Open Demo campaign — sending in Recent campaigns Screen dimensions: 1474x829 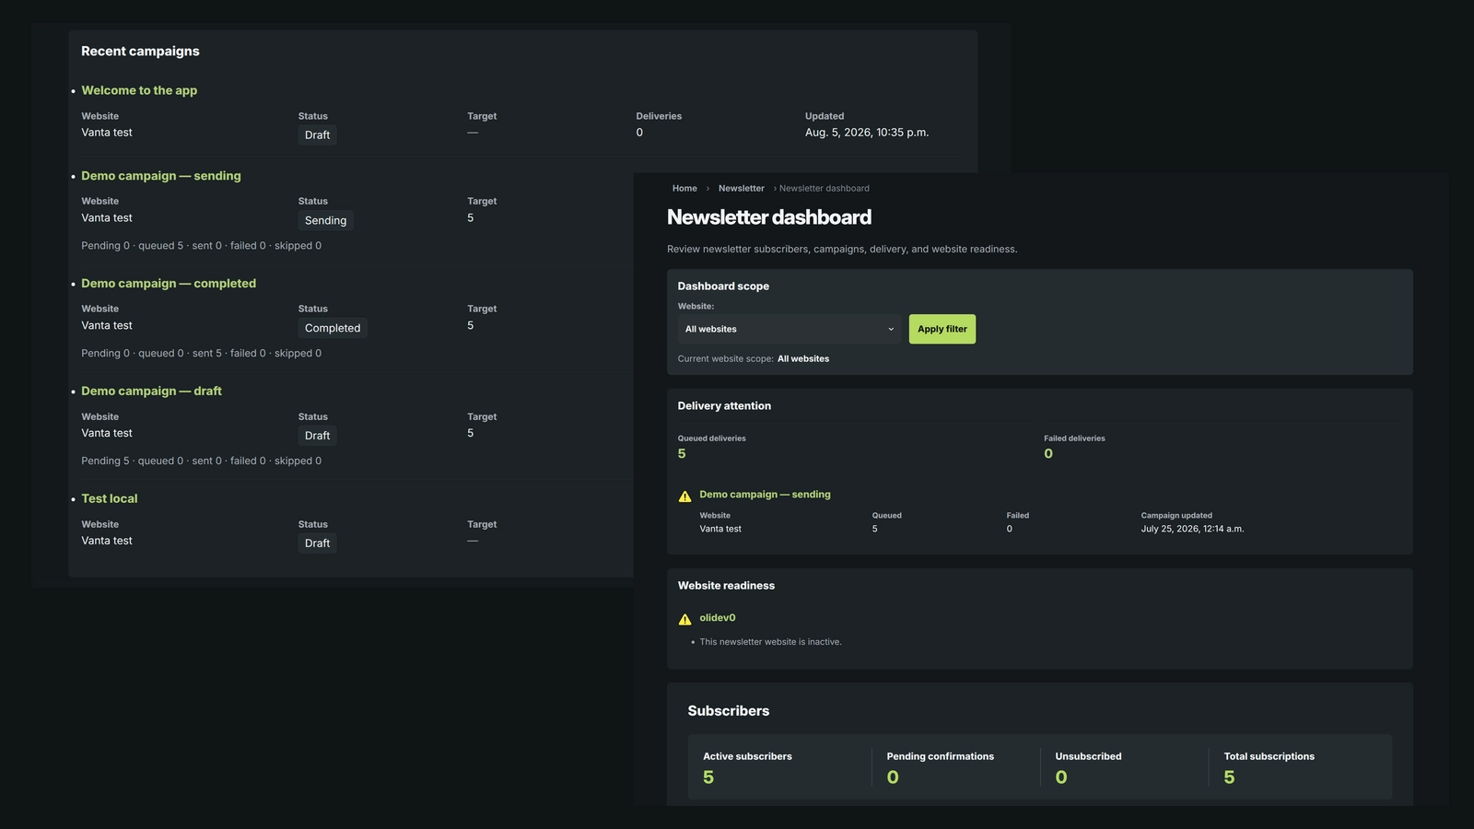(161, 176)
